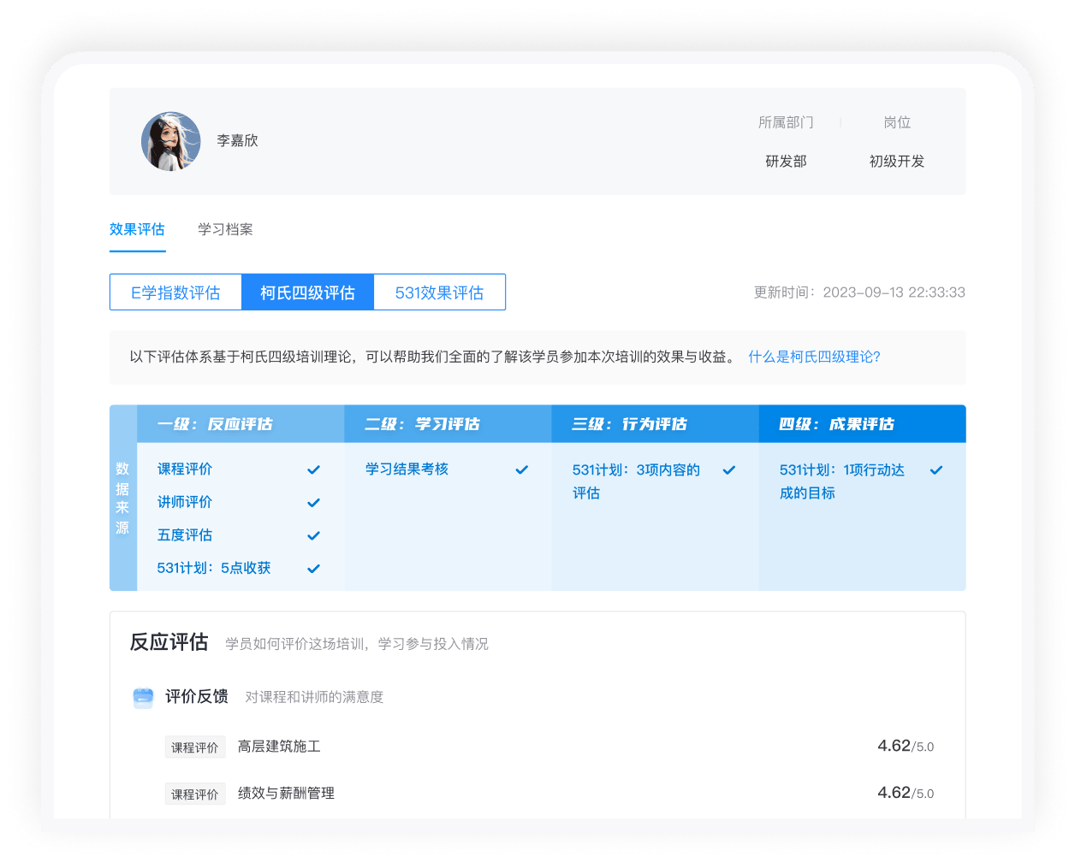Click the checkmark for 531计划：1项行动达成的目标
The width and height of the screenshot is (1075, 862).
pos(935,469)
